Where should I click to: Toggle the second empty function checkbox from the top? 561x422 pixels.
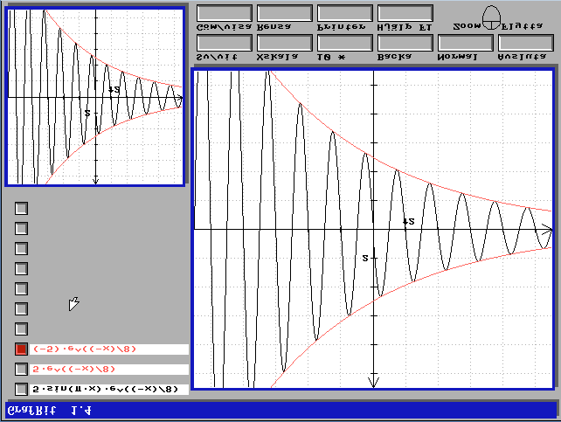pyautogui.click(x=22, y=228)
